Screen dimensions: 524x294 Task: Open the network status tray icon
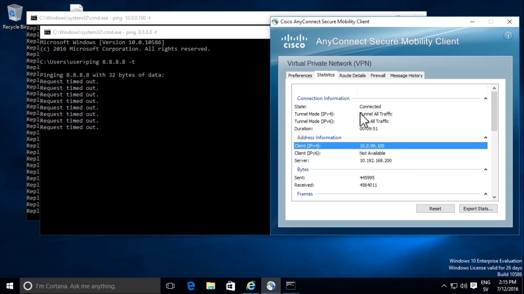454,286
